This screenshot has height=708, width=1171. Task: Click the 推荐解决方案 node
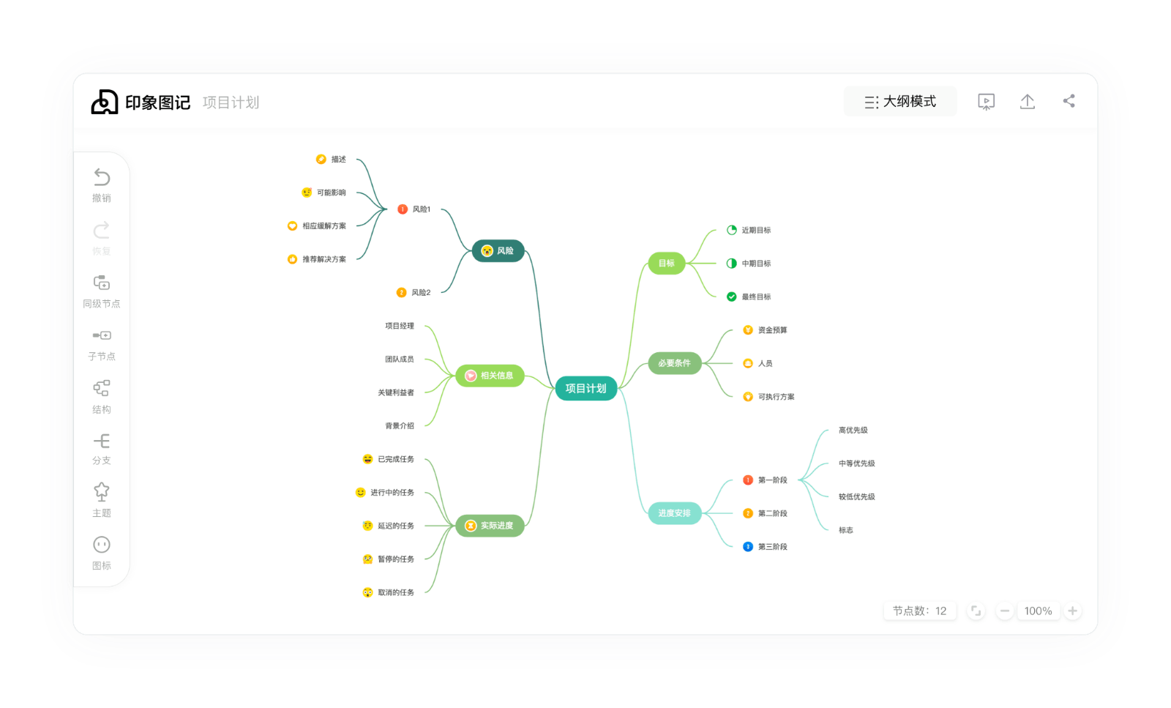point(317,259)
